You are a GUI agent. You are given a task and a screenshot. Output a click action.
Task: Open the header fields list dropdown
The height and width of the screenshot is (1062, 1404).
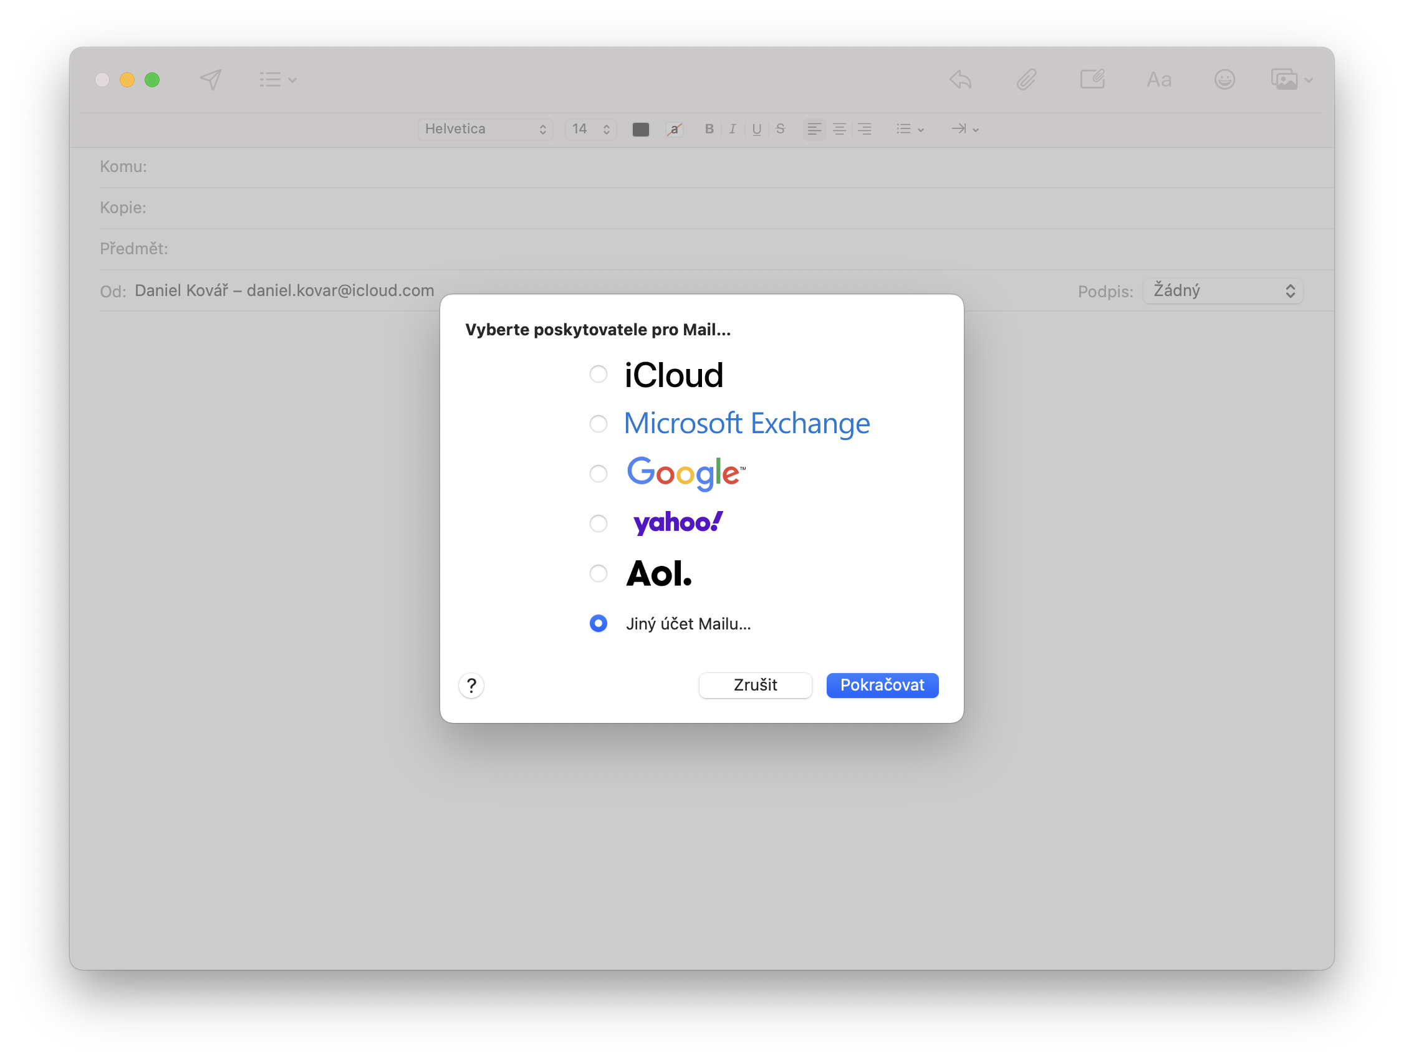point(278,79)
